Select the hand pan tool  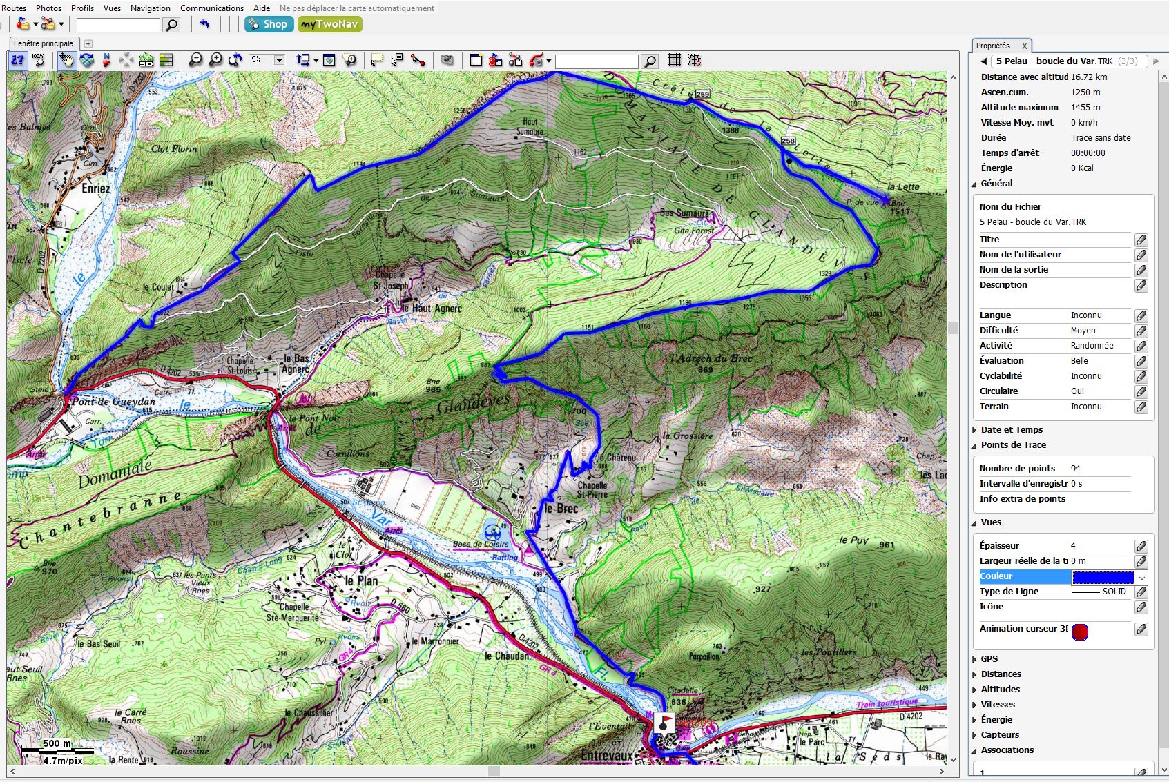[66, 60]
